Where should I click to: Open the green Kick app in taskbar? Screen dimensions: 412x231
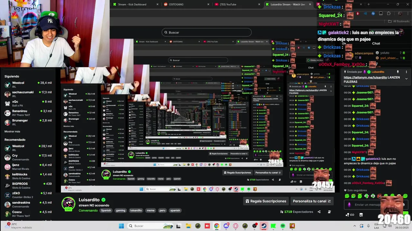click(x=273, y=226)
